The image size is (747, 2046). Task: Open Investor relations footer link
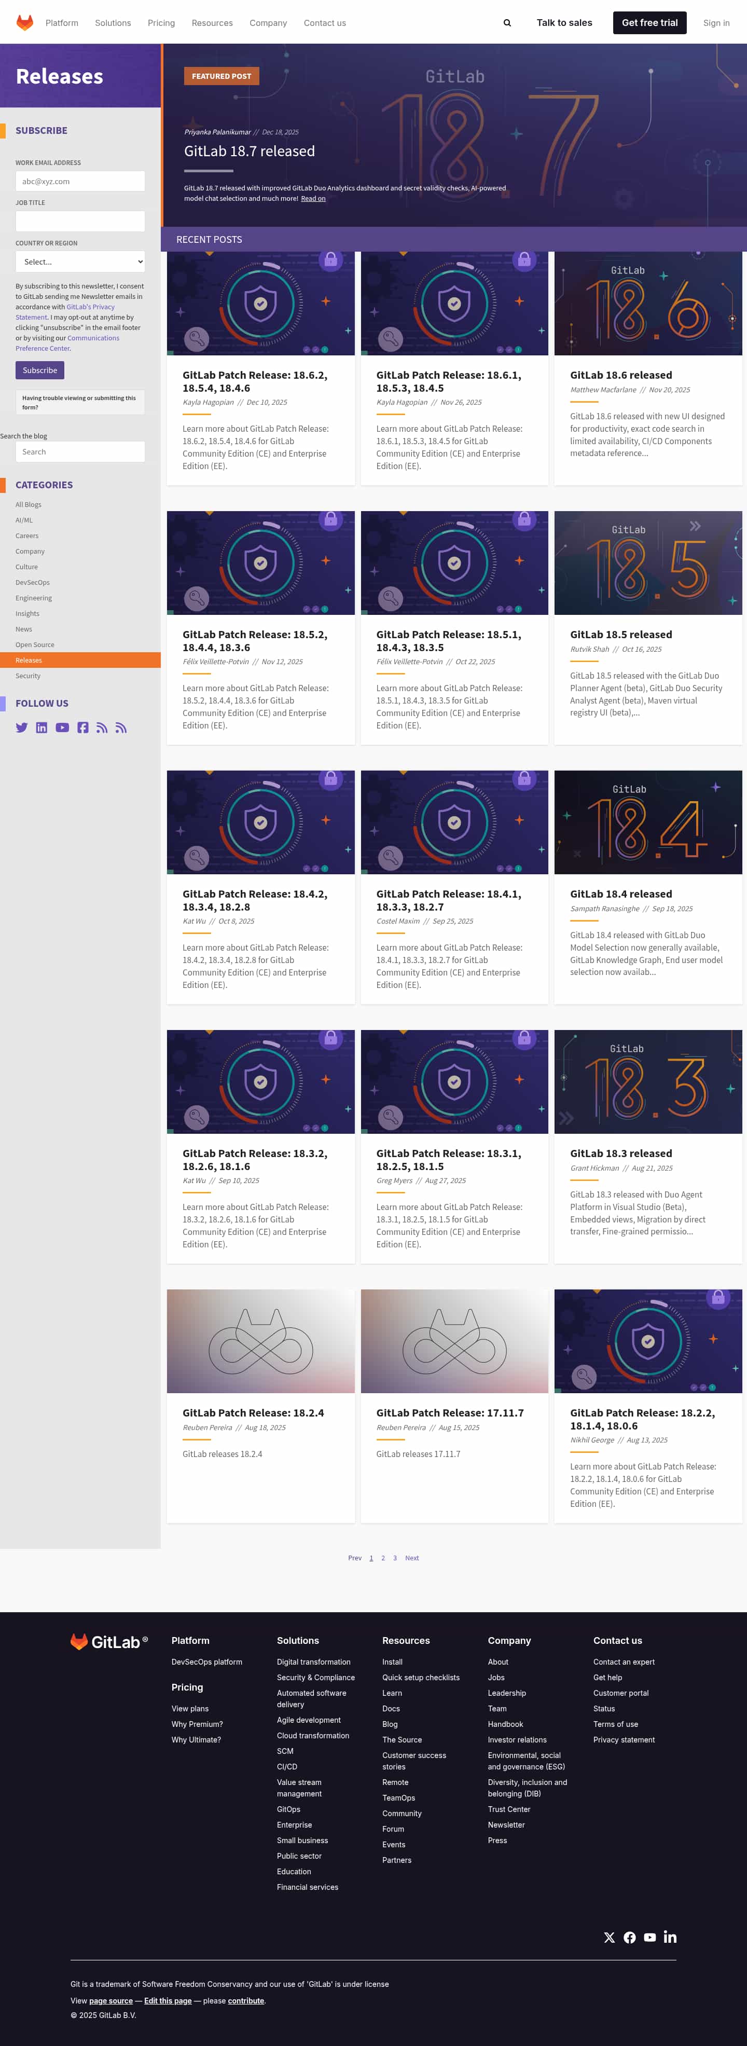517,1739
